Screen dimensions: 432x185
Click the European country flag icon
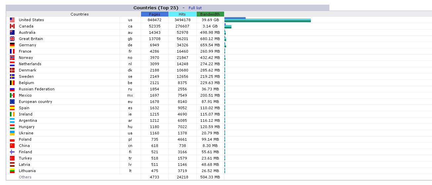pos(12,102)
